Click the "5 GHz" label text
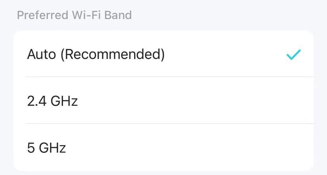The width and height of the screenshot is (327, 175). [46, 148]
